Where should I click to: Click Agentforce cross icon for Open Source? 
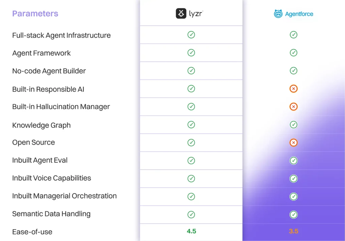[x=293, y=143]
